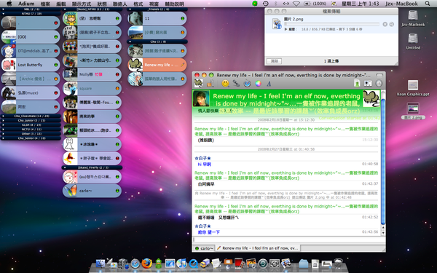
Task: Open the color wheel picker in chat toolbar
Action: [258, 83]
